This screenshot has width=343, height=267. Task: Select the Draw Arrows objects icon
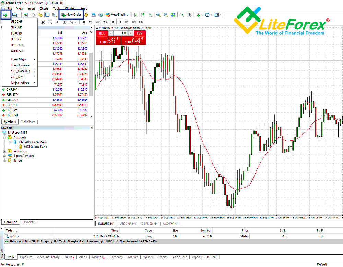coord(72,22)
